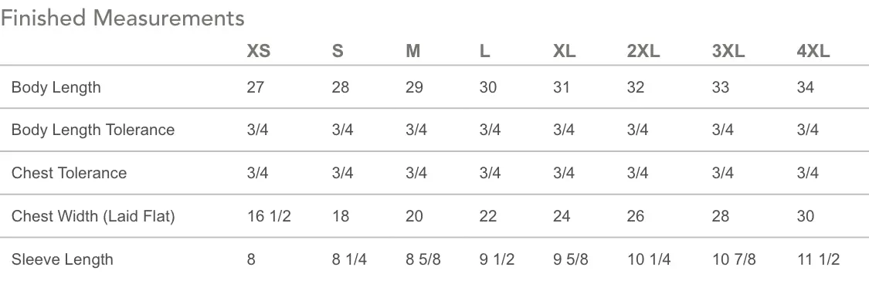
Task: Click the Body Length Tolerance label
Action: tap(93, 130)
